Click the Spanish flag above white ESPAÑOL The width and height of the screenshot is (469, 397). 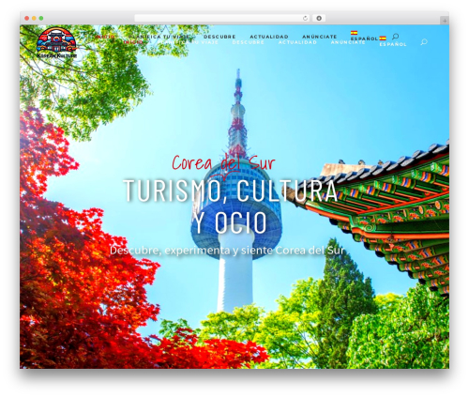[383, 38]
